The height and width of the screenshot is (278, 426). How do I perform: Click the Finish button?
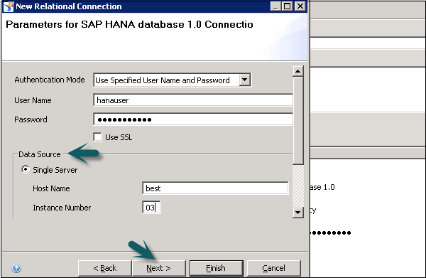[216, 268]
